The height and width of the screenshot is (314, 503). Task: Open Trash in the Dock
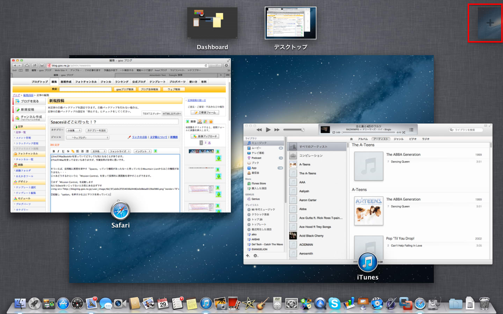click(484, 304)
